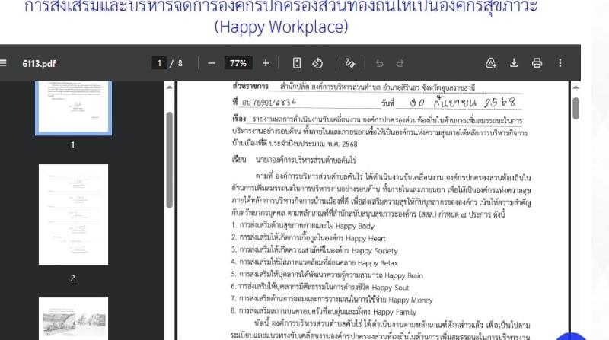This screenshot has width=609, height=340.
Task: Click the line containing Happy Body
Action: click(303, 226)
